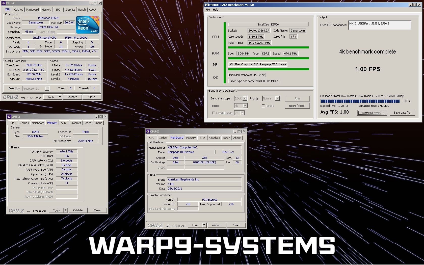Click Southbridge 82801JR (ICH10R) field

[x=204, y=162]
